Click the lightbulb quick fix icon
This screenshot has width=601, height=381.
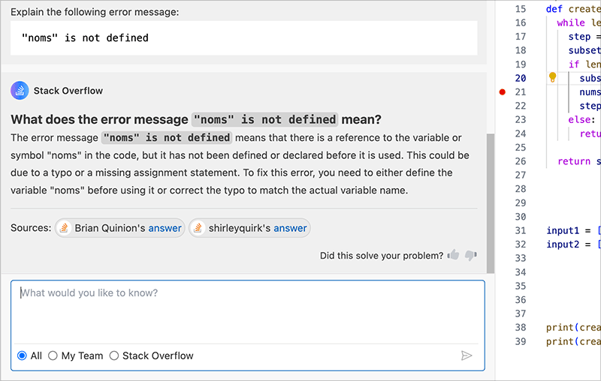tap(552, 77)
